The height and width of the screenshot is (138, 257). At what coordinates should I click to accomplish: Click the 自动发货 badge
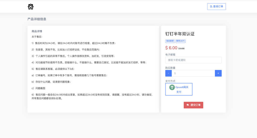170,41
